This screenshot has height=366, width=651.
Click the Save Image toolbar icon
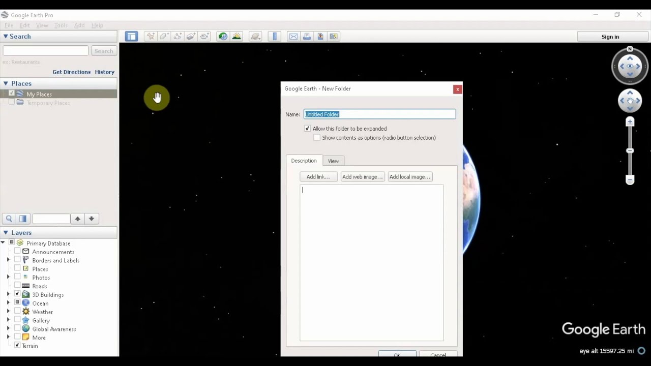(x=320, y=36)
